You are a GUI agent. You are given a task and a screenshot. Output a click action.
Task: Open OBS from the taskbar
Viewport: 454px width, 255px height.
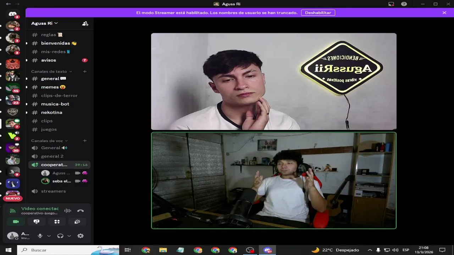[x=250, y=250]
